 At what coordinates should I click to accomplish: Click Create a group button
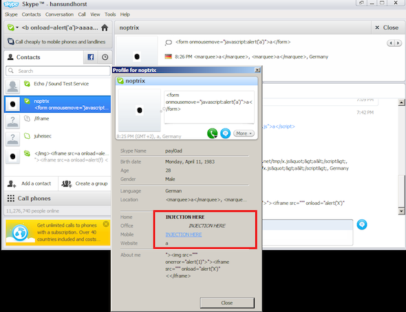85,183
